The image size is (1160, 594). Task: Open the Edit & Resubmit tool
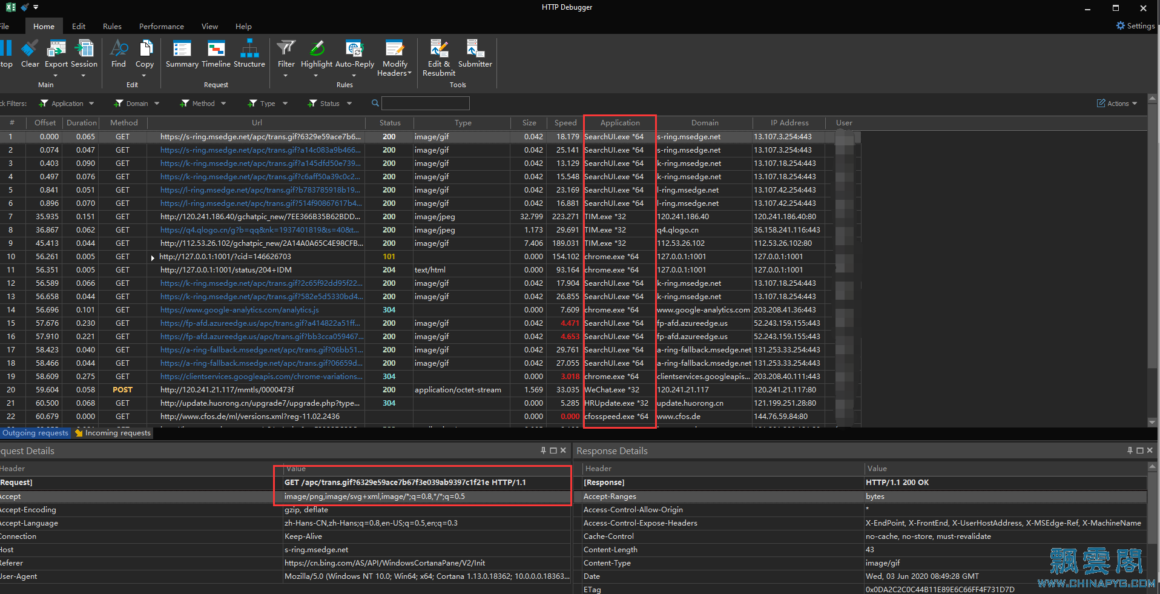(439, 58)
